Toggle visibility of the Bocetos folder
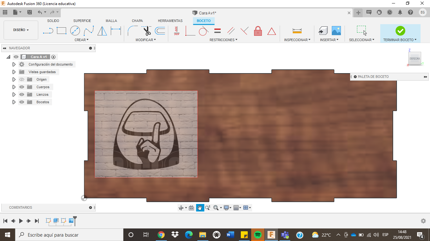 coord(21,102)
